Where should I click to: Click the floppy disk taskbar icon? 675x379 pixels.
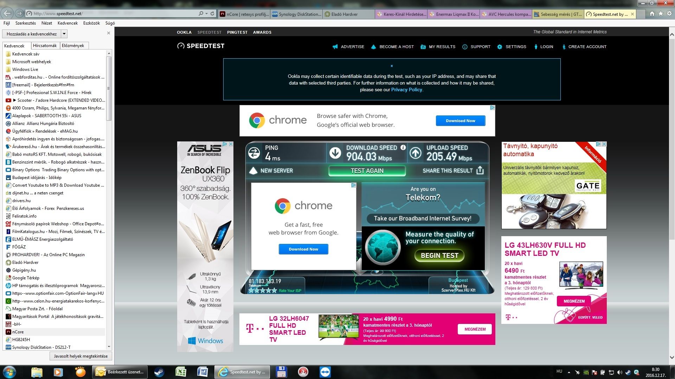point(281,372)
